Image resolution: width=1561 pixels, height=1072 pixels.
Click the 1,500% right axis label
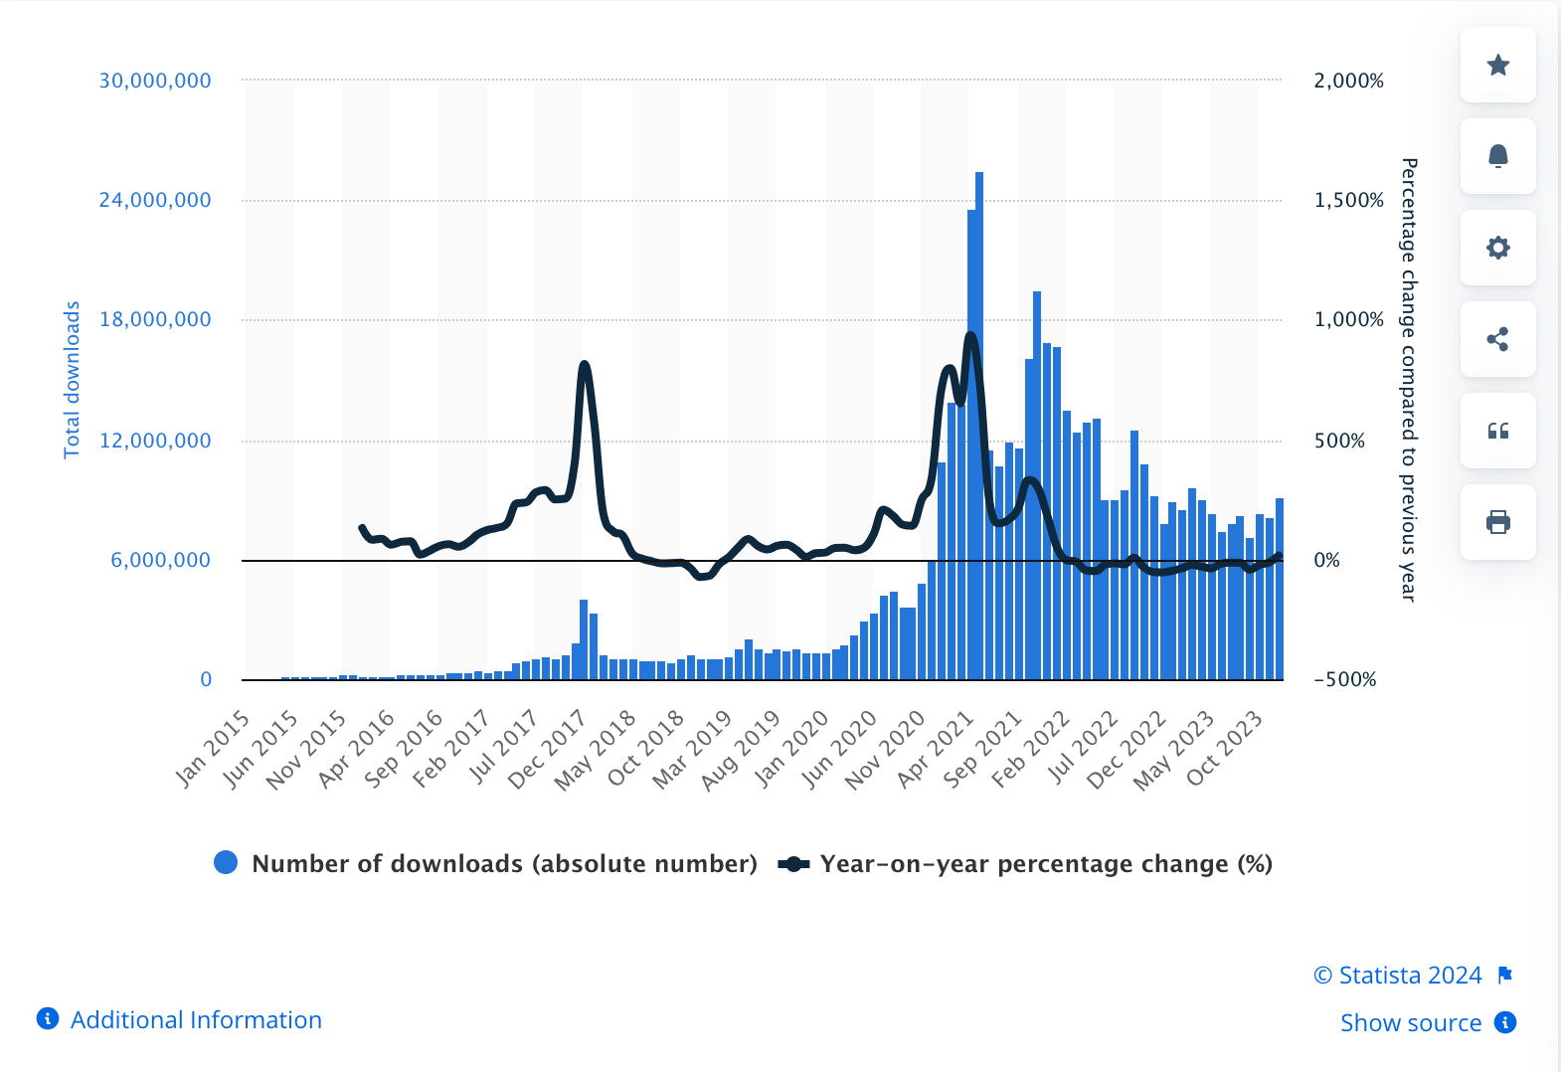coord(1349,200)
